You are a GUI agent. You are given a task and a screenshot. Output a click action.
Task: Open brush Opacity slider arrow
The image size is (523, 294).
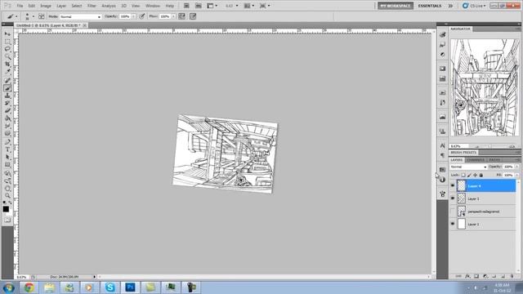pyautogui.click(x=134, y=16)
